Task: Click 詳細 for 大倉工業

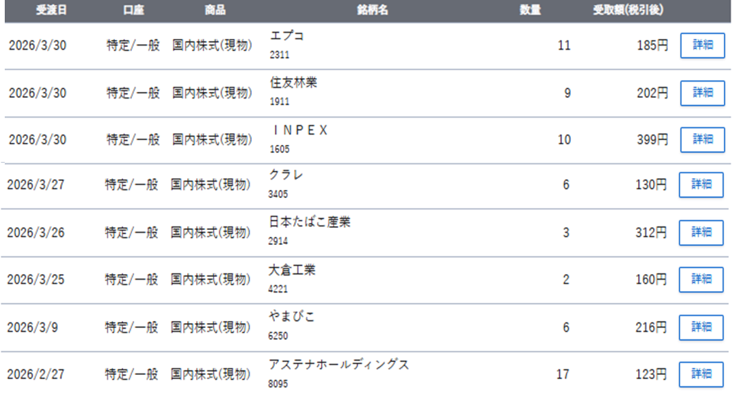Action: click(701, 279)
